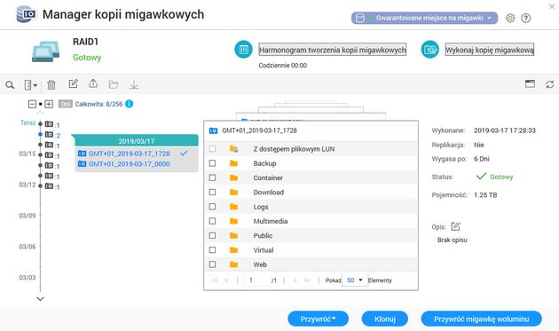Check the Container folder checkbox
The height and width of the screenshot is (331, 559).
tap(212, 177)
